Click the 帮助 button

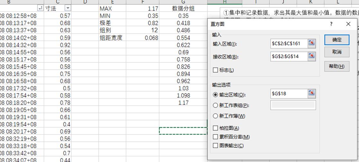[x=337, y=66]
